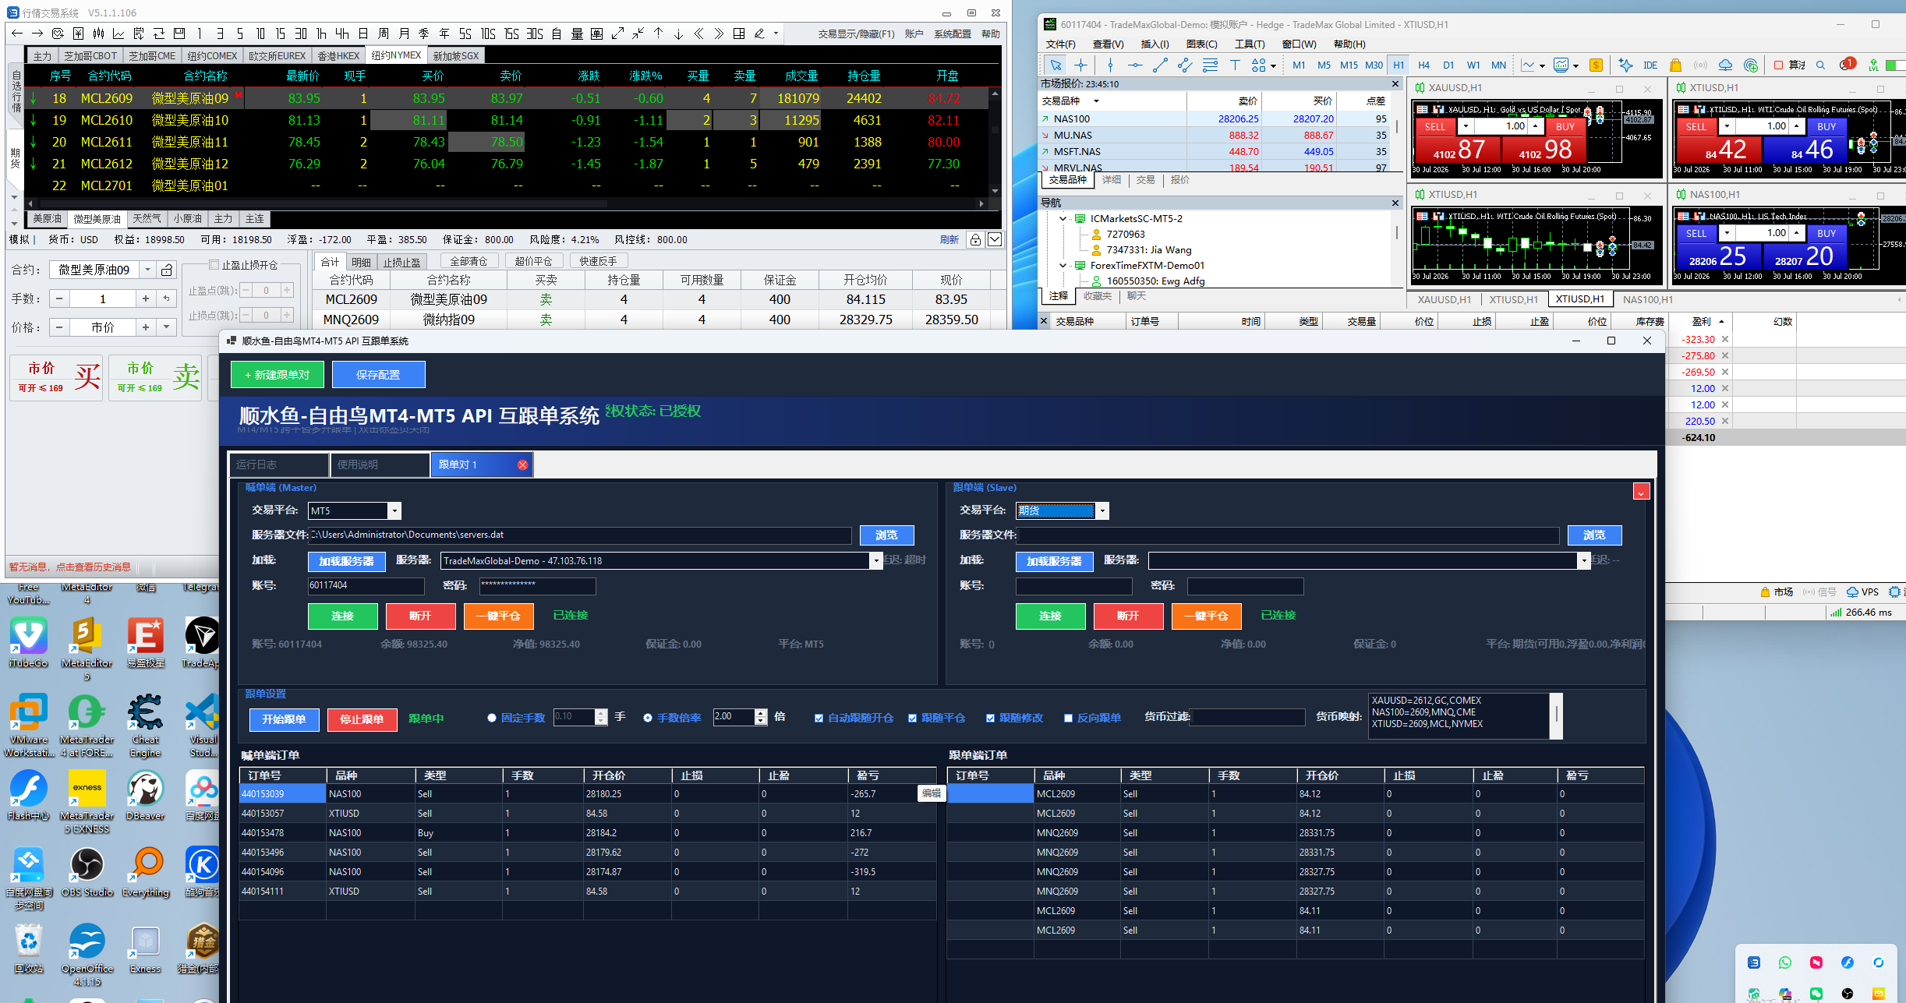Open the MT5 Market shopping bag
1906x1003 pixels.
pyautogui.click(x=1675, y=65)
